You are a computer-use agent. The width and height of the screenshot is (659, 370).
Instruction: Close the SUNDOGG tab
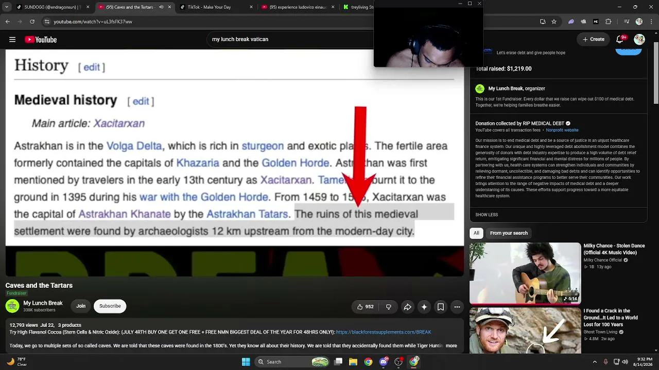pos(88,7)
